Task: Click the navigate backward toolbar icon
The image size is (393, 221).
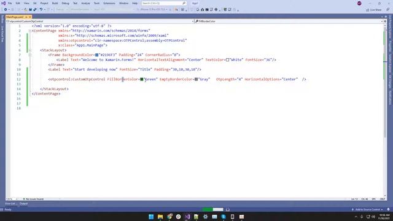Action: coord(6,10)
